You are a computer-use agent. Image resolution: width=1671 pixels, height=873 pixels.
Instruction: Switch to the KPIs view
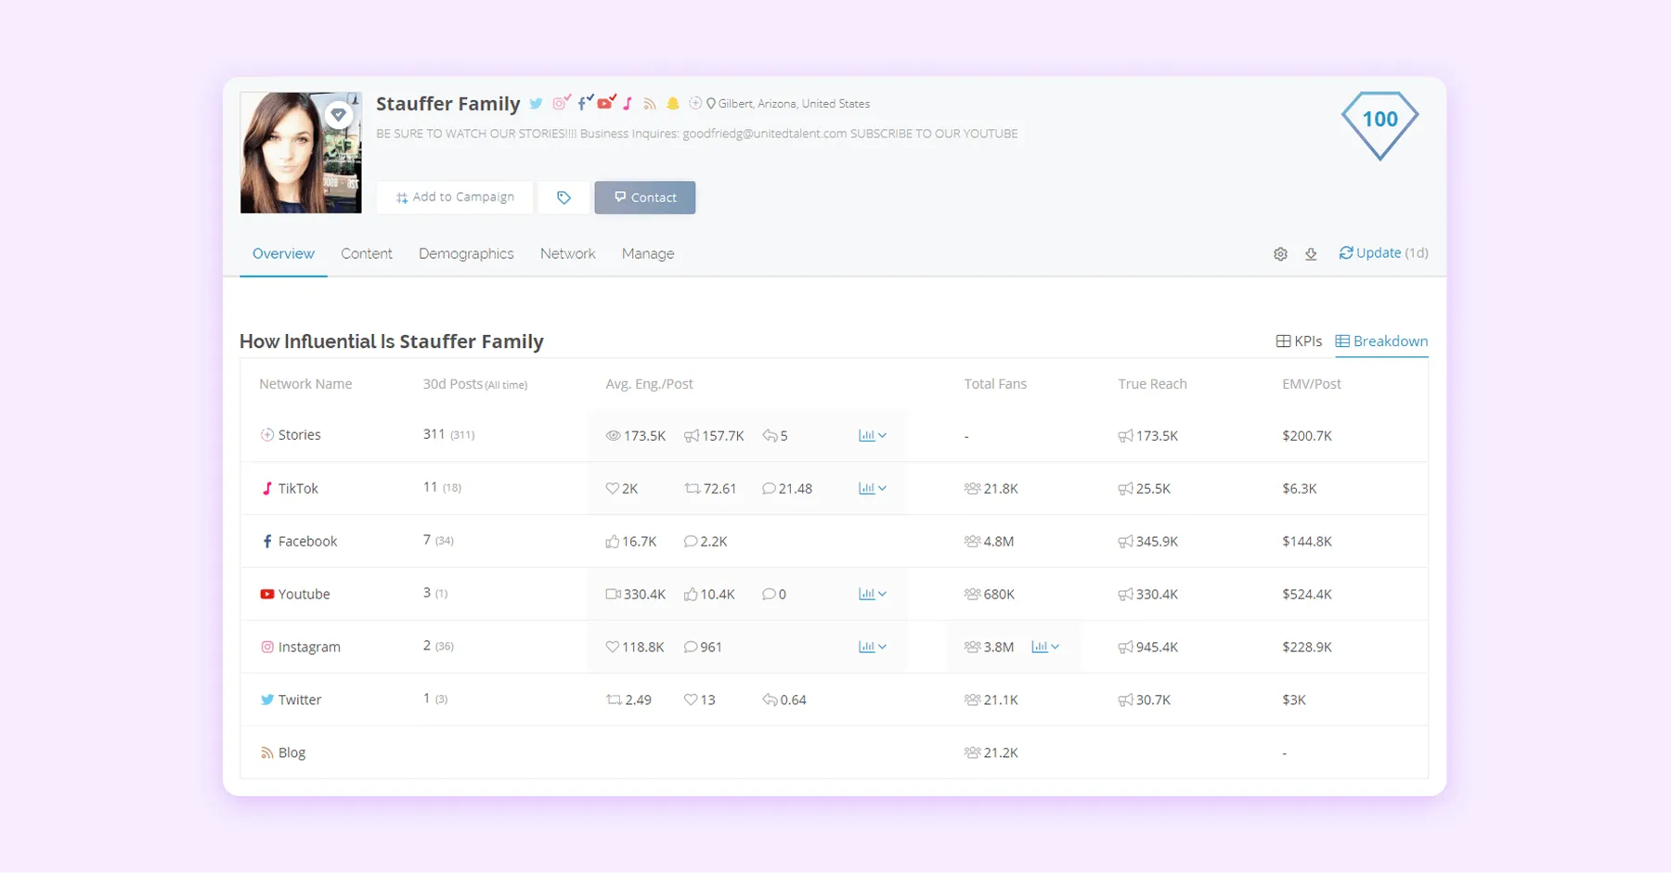[1299, 341]
